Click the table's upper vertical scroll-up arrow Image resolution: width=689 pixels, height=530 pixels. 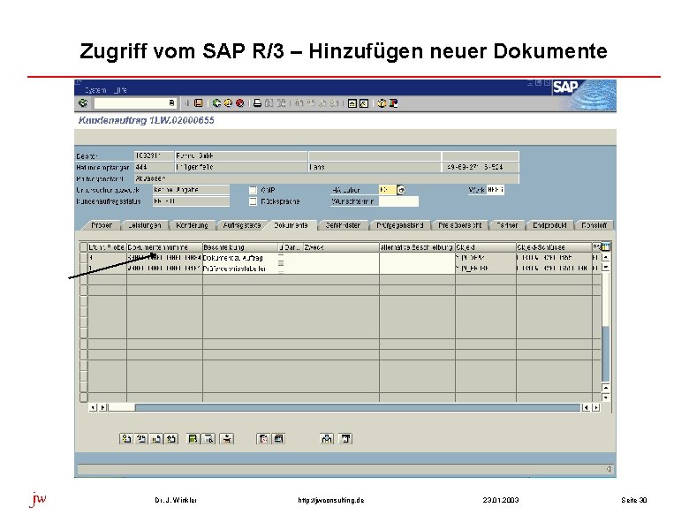tap(606, 258)
